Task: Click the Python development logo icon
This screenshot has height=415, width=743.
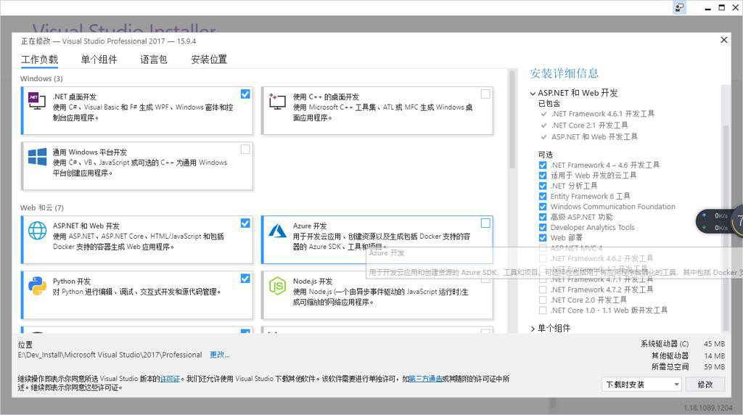Action: tap(37, 286)
